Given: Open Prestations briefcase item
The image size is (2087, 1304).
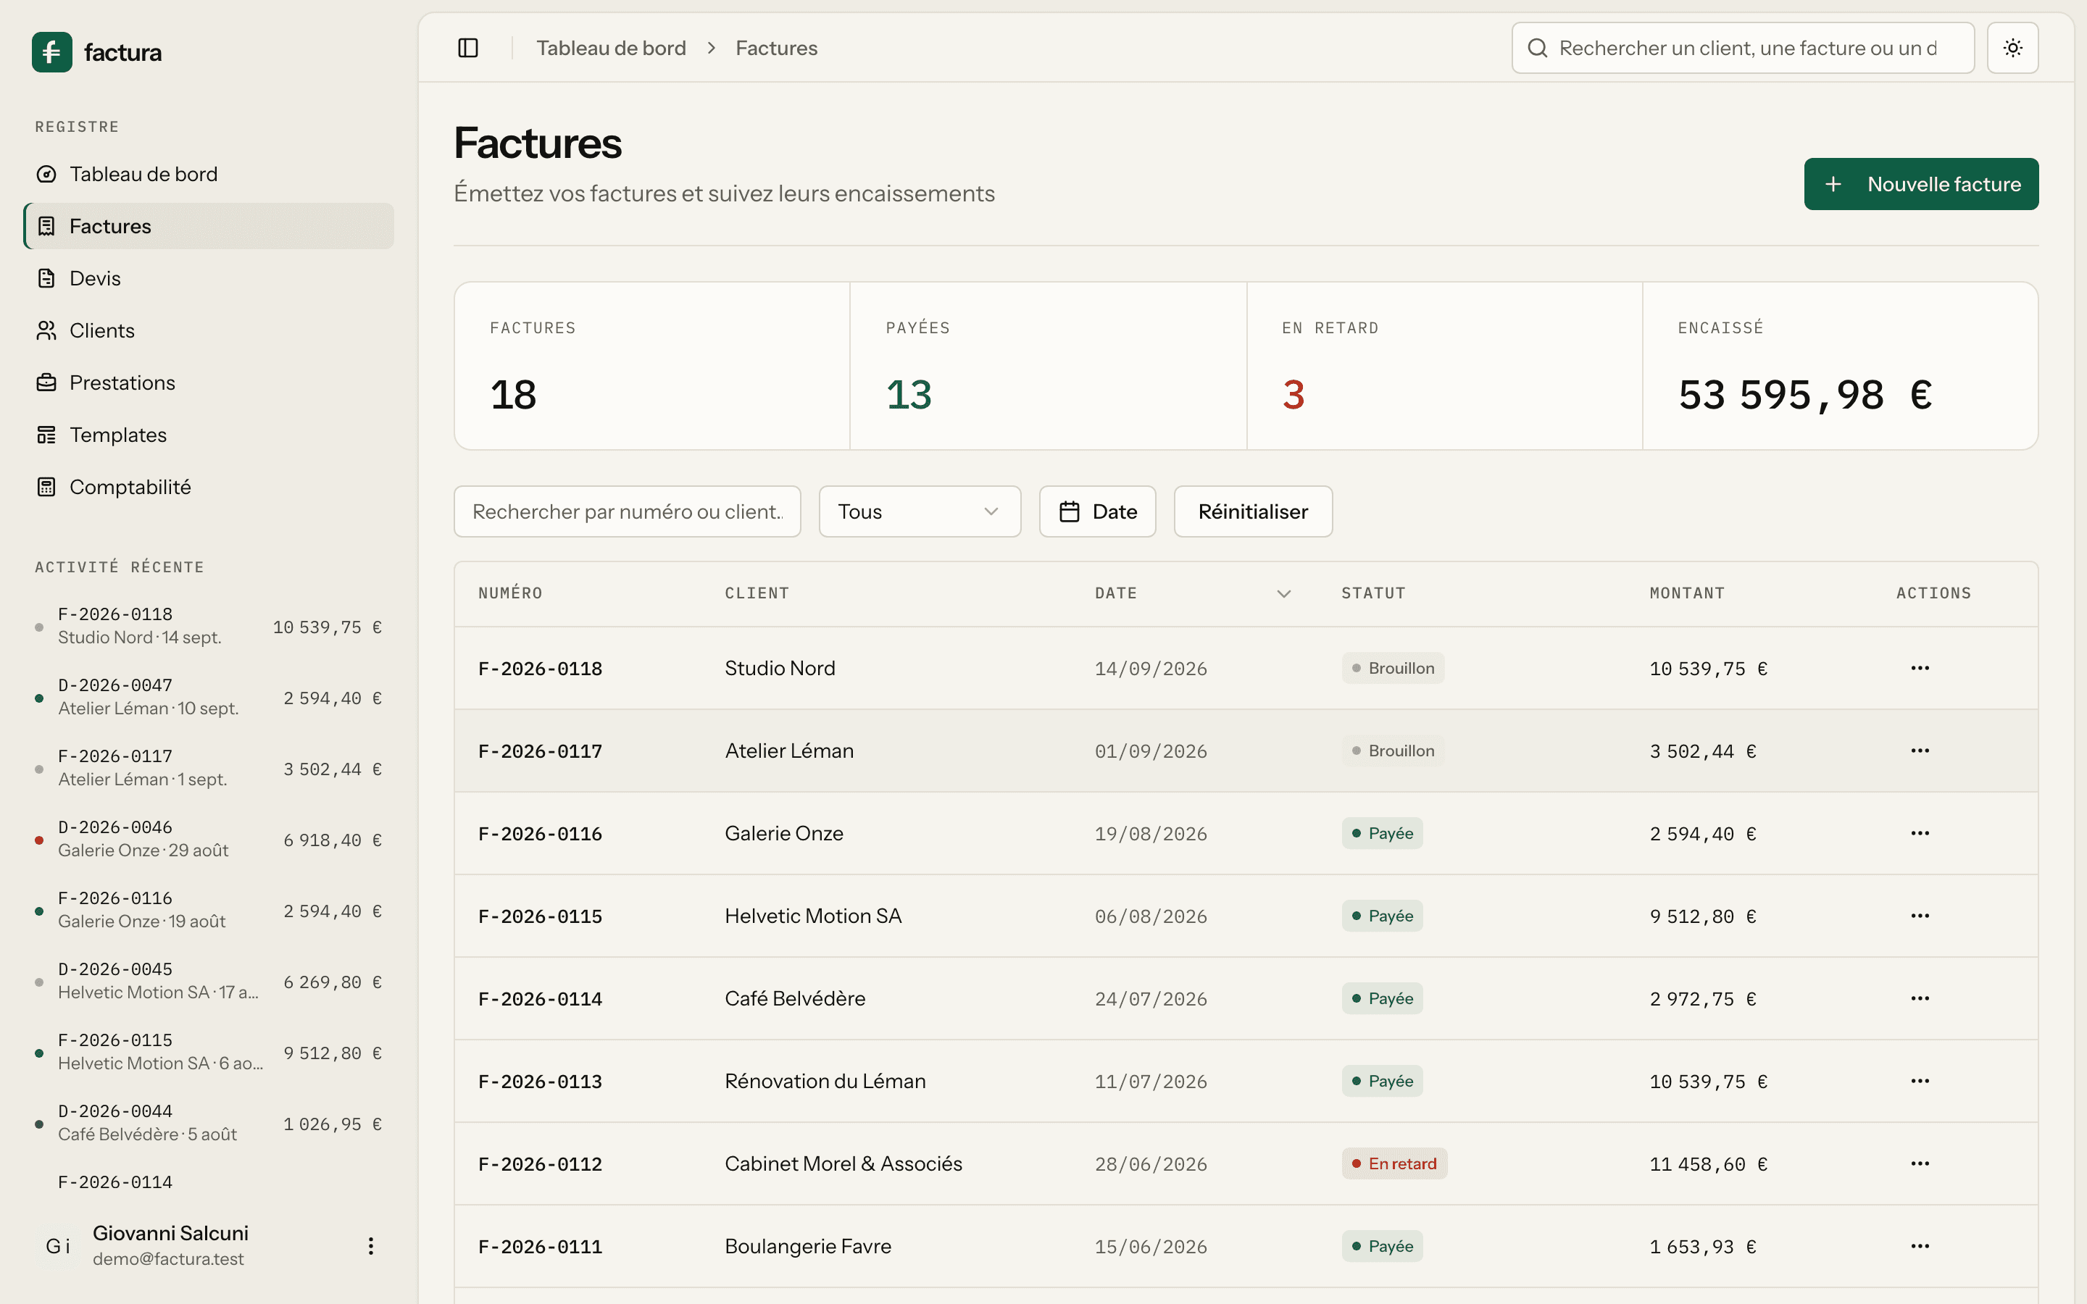Looking at the screenshot, I should 209,383.
